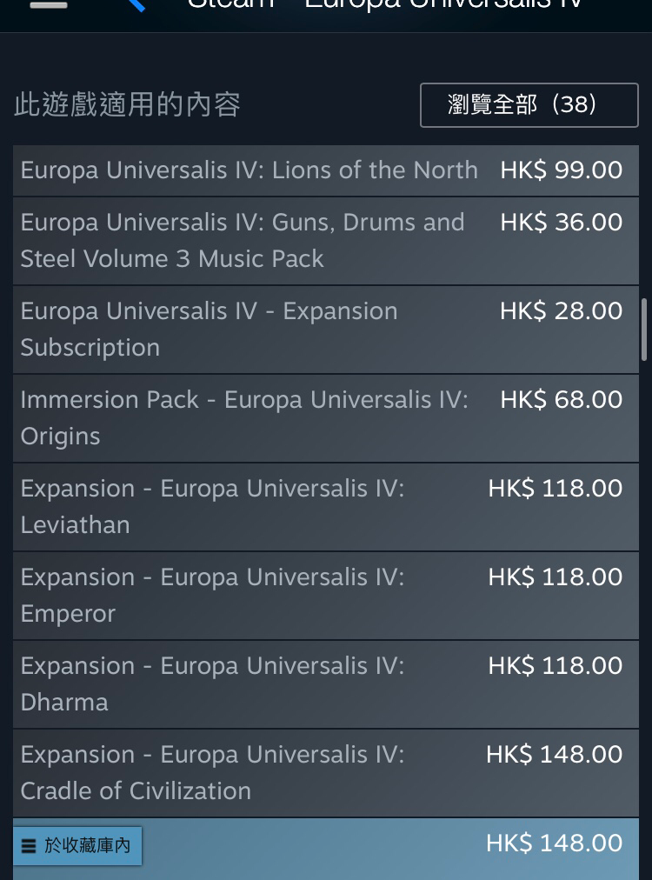Click the 於收藏庫內 library badge
This screenshot has width=652, height=880.
pyautogui.click(x=77, y=846)
